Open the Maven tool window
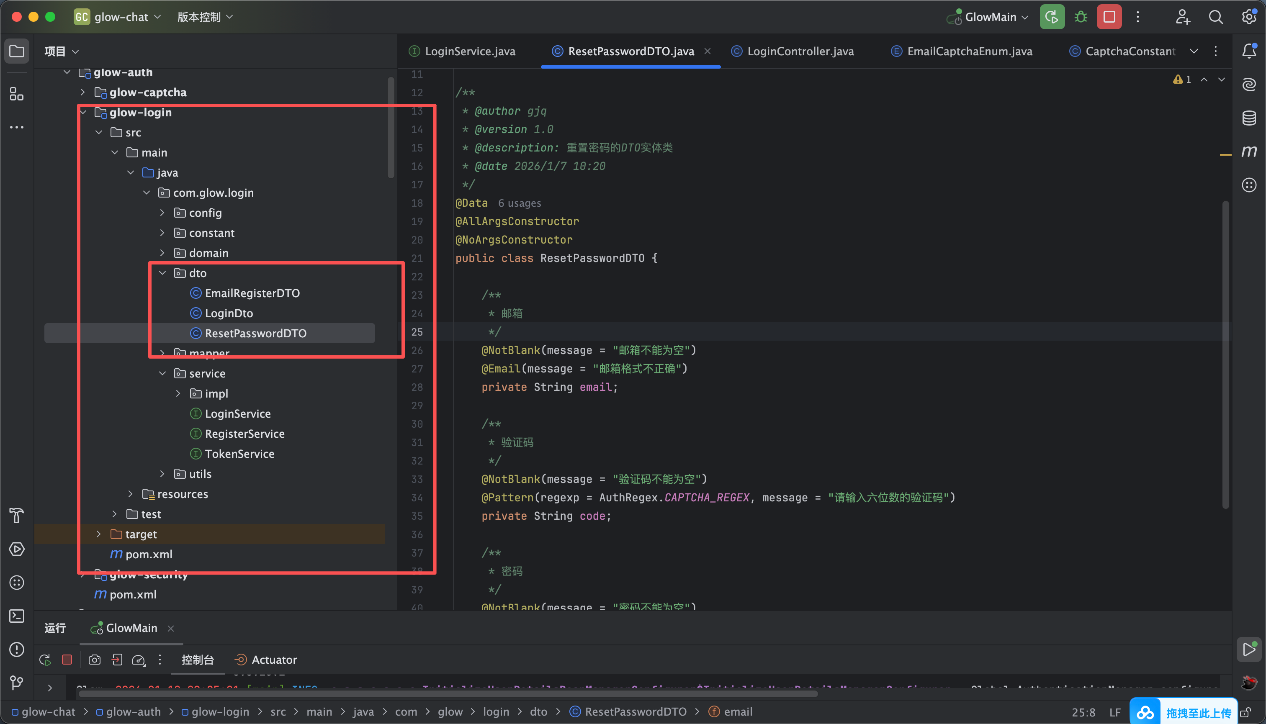 coord(1248,151)
